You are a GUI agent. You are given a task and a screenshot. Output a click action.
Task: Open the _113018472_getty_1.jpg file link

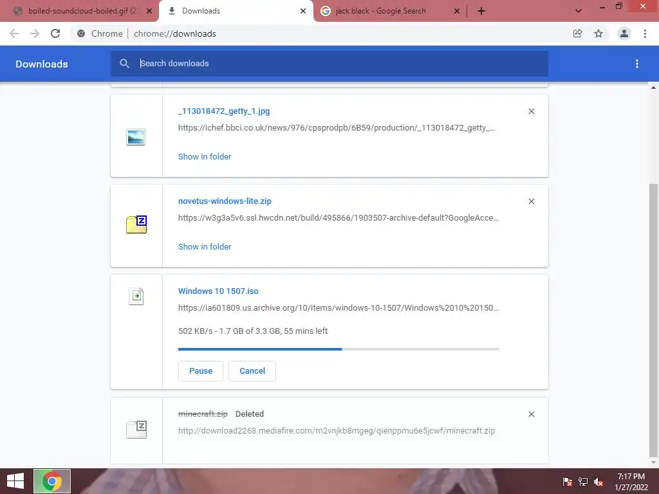point(224,111)
